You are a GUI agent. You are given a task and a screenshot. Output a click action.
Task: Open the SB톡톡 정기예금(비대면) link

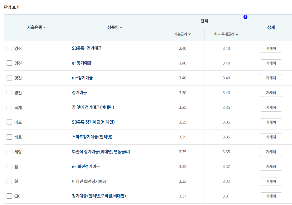click(93, 122)
